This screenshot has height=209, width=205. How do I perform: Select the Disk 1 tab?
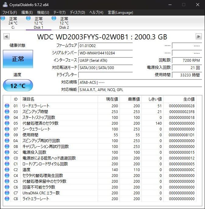[39, 23]
